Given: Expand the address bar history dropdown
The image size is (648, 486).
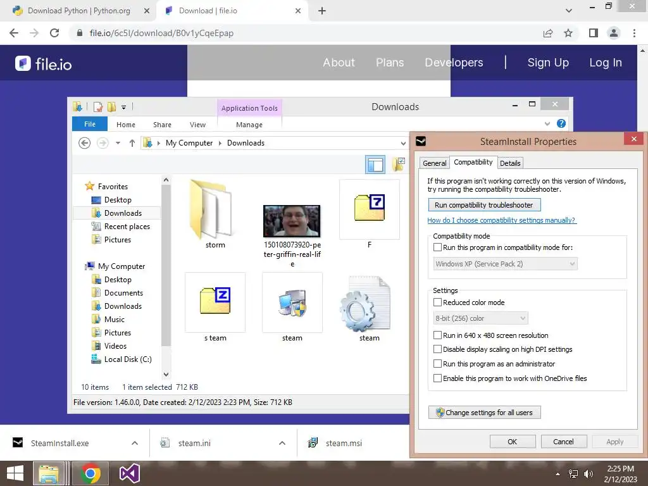Looking at the screenshot, I should 403,143.
